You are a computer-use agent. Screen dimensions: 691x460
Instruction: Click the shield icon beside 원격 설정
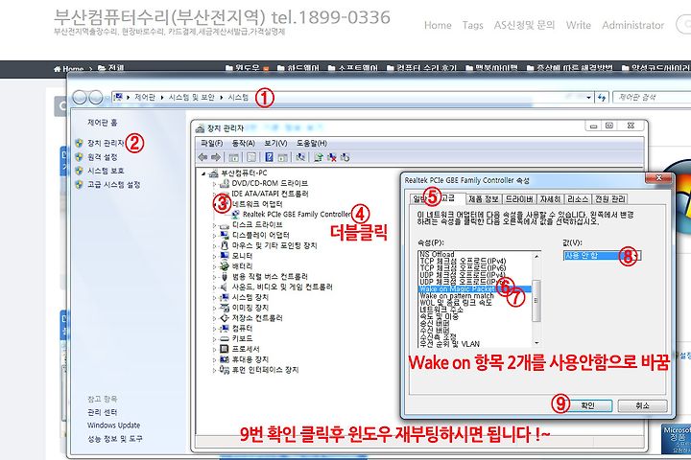pyautogui.click(x=80, y=157)
